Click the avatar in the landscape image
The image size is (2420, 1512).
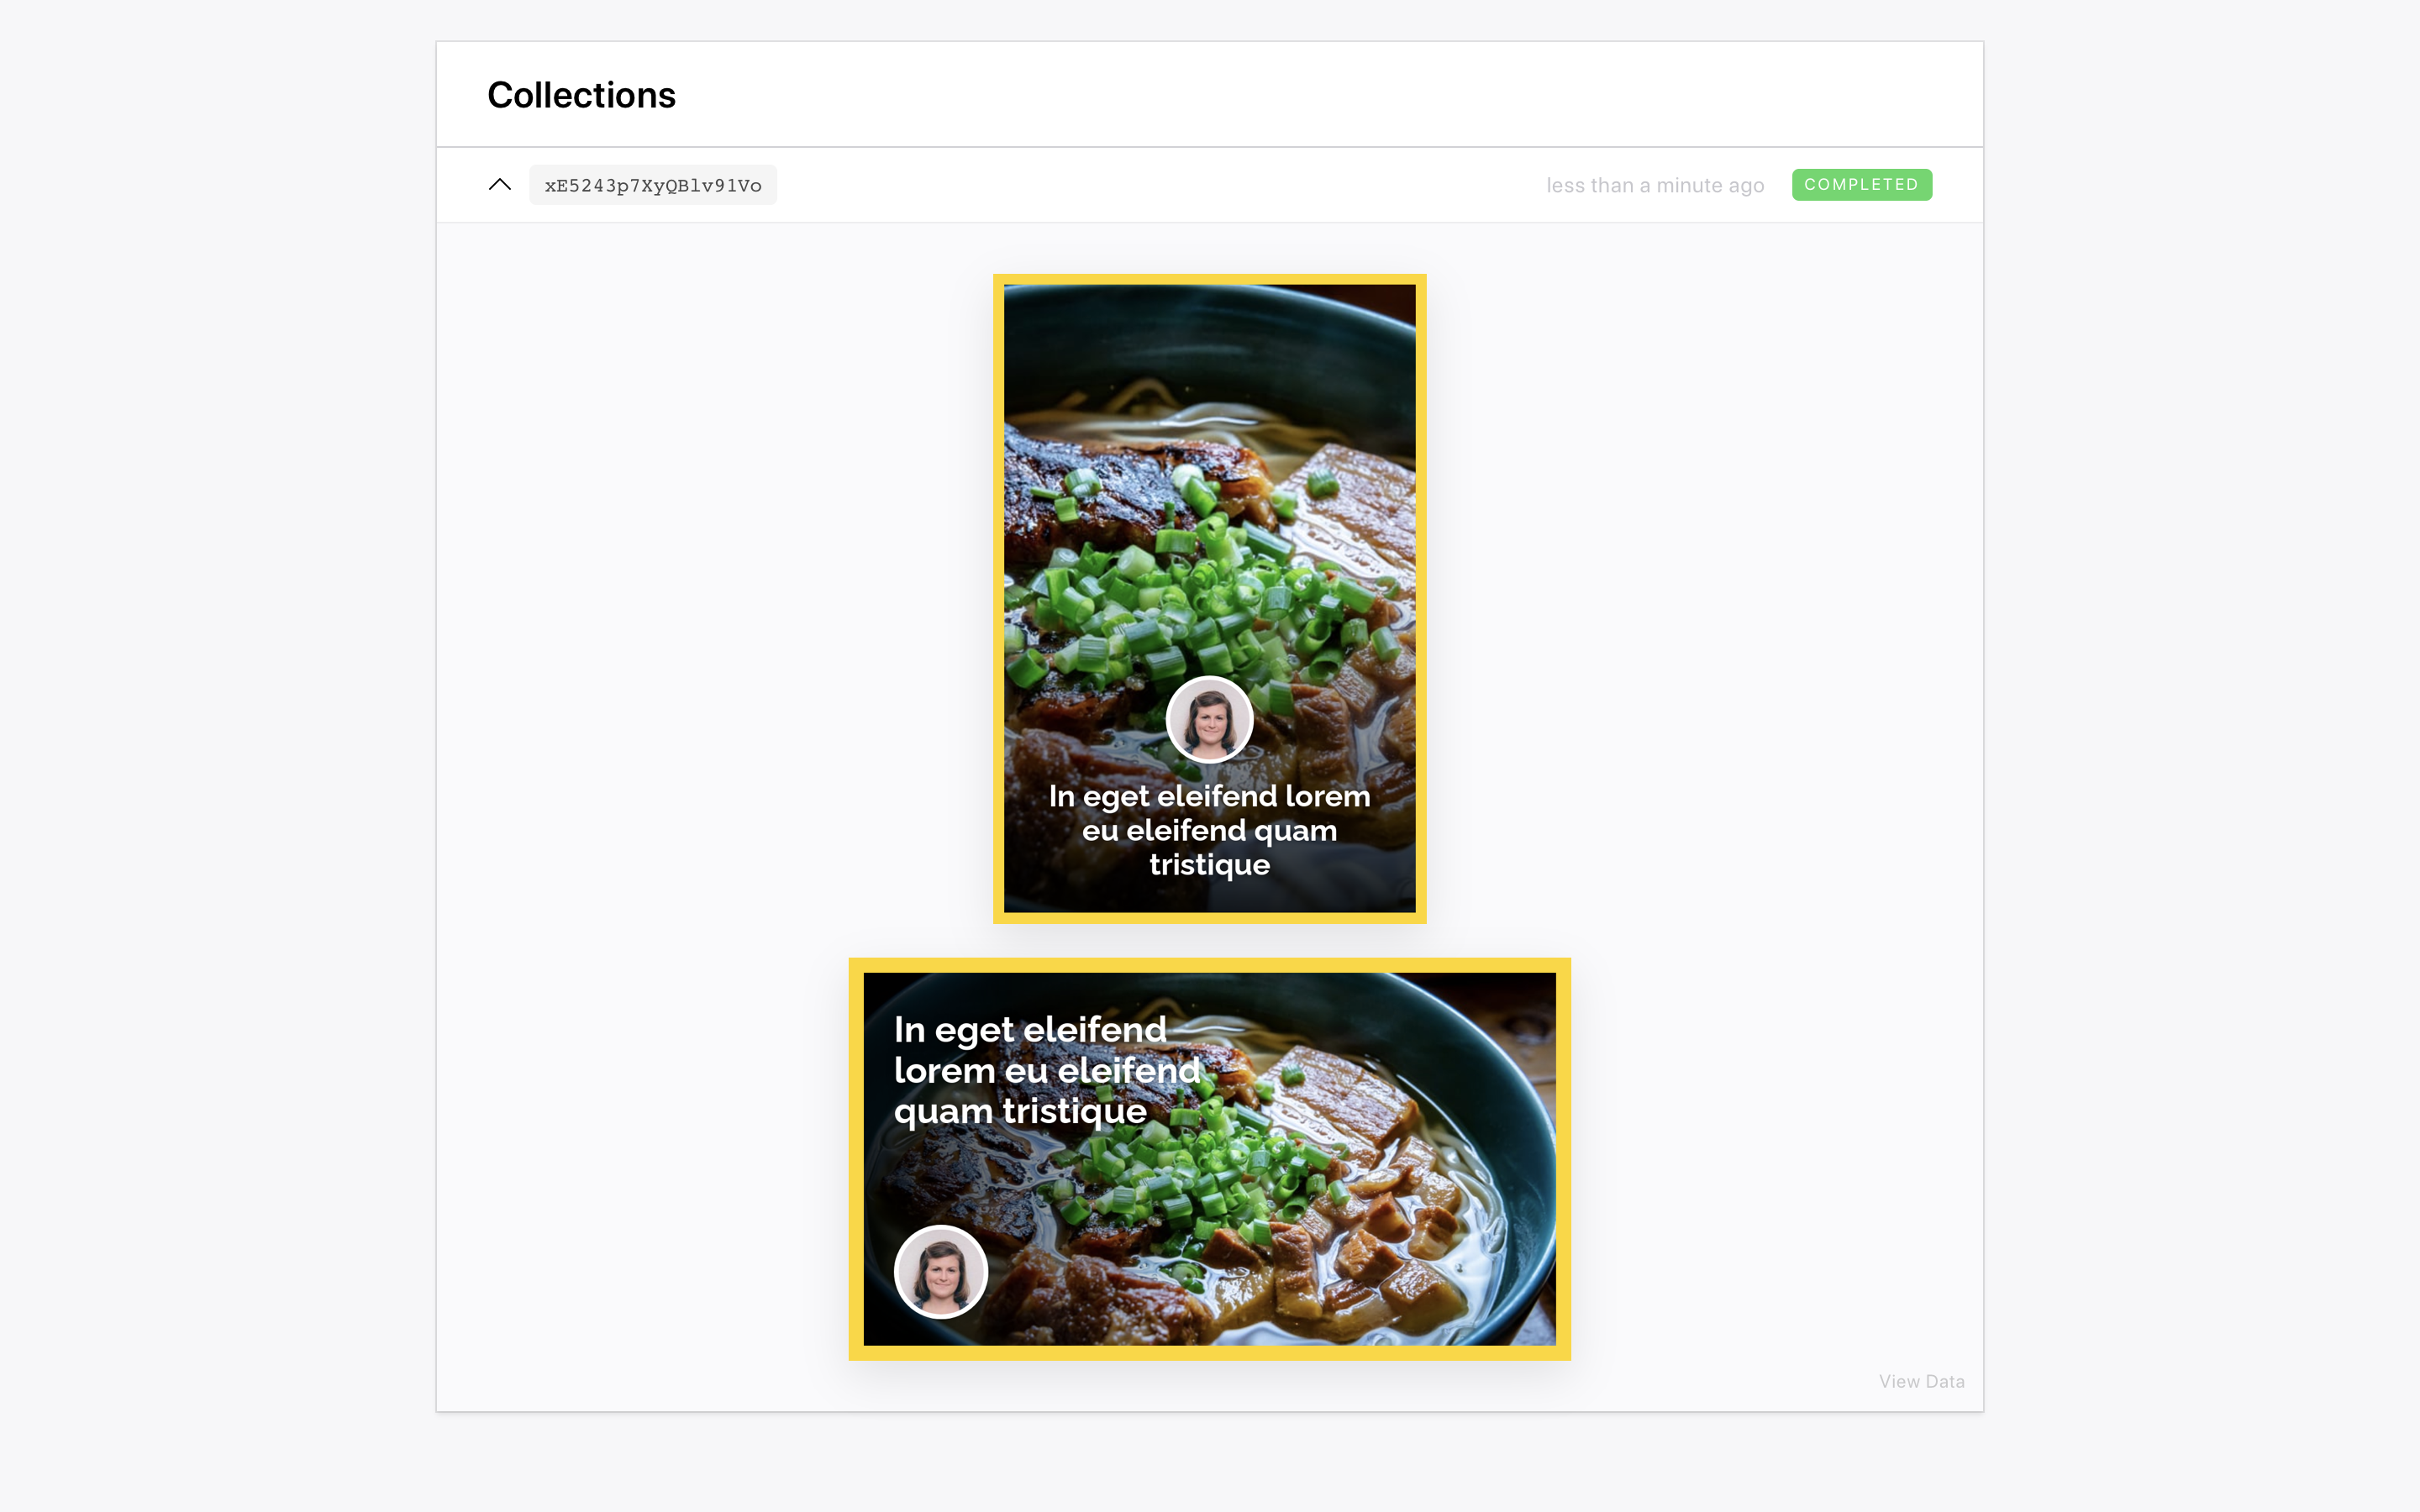point(940,1272)
